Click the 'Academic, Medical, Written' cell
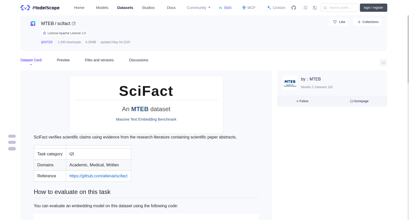The width and height of the screenshot is (409, 220). (98, 165)
